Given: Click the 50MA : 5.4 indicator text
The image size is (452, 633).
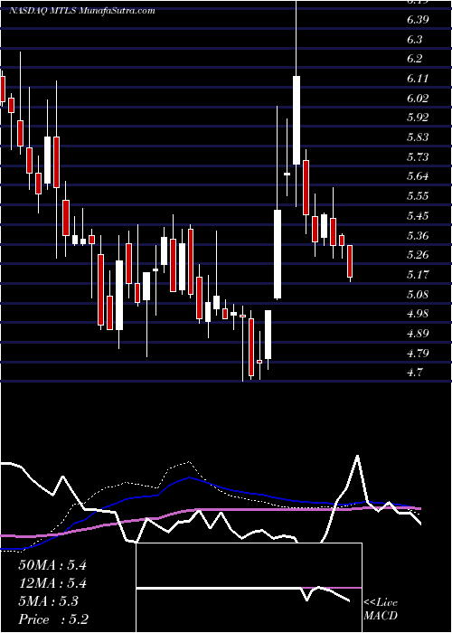Looking at the screenshot, I should point(52,565).
